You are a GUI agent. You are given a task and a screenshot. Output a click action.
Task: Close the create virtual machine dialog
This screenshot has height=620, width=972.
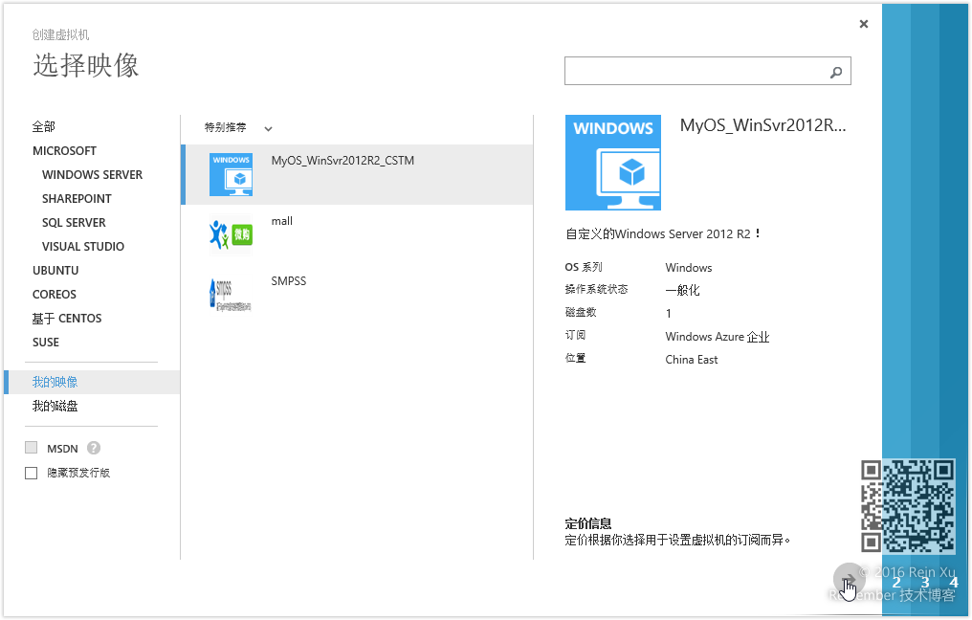(x=864, y=24)
